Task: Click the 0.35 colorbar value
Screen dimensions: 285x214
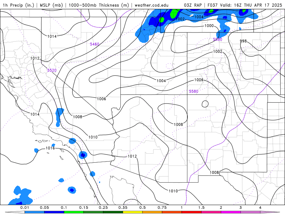Action: [x=123, y=208]
